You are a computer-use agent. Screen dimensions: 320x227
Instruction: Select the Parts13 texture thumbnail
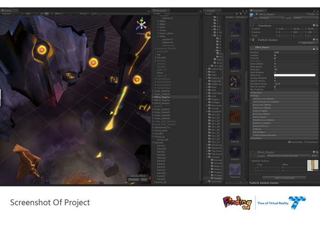click(235, 81)
